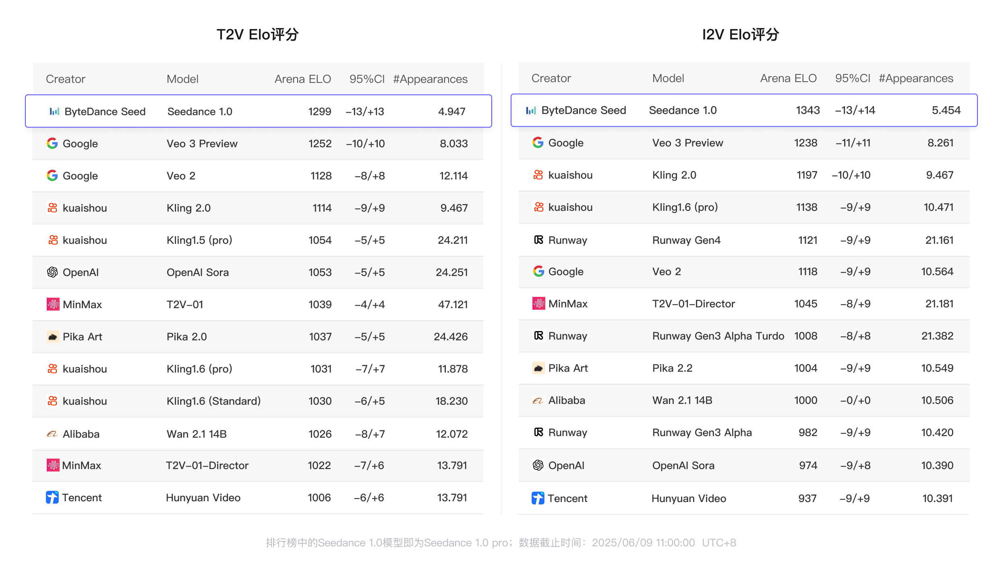Select Seedance 1.0 model name in T2V table
Viewport: 1002px width, 564px height.
pos(200,111)
